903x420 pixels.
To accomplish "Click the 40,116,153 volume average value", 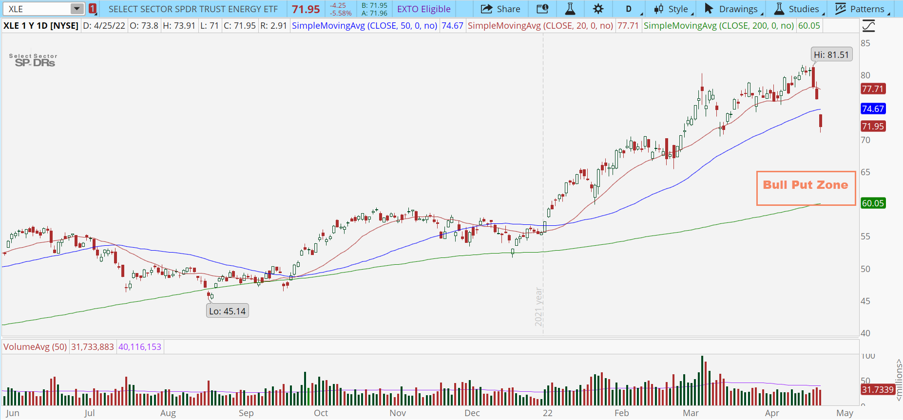I will click(x=140, y=347).
